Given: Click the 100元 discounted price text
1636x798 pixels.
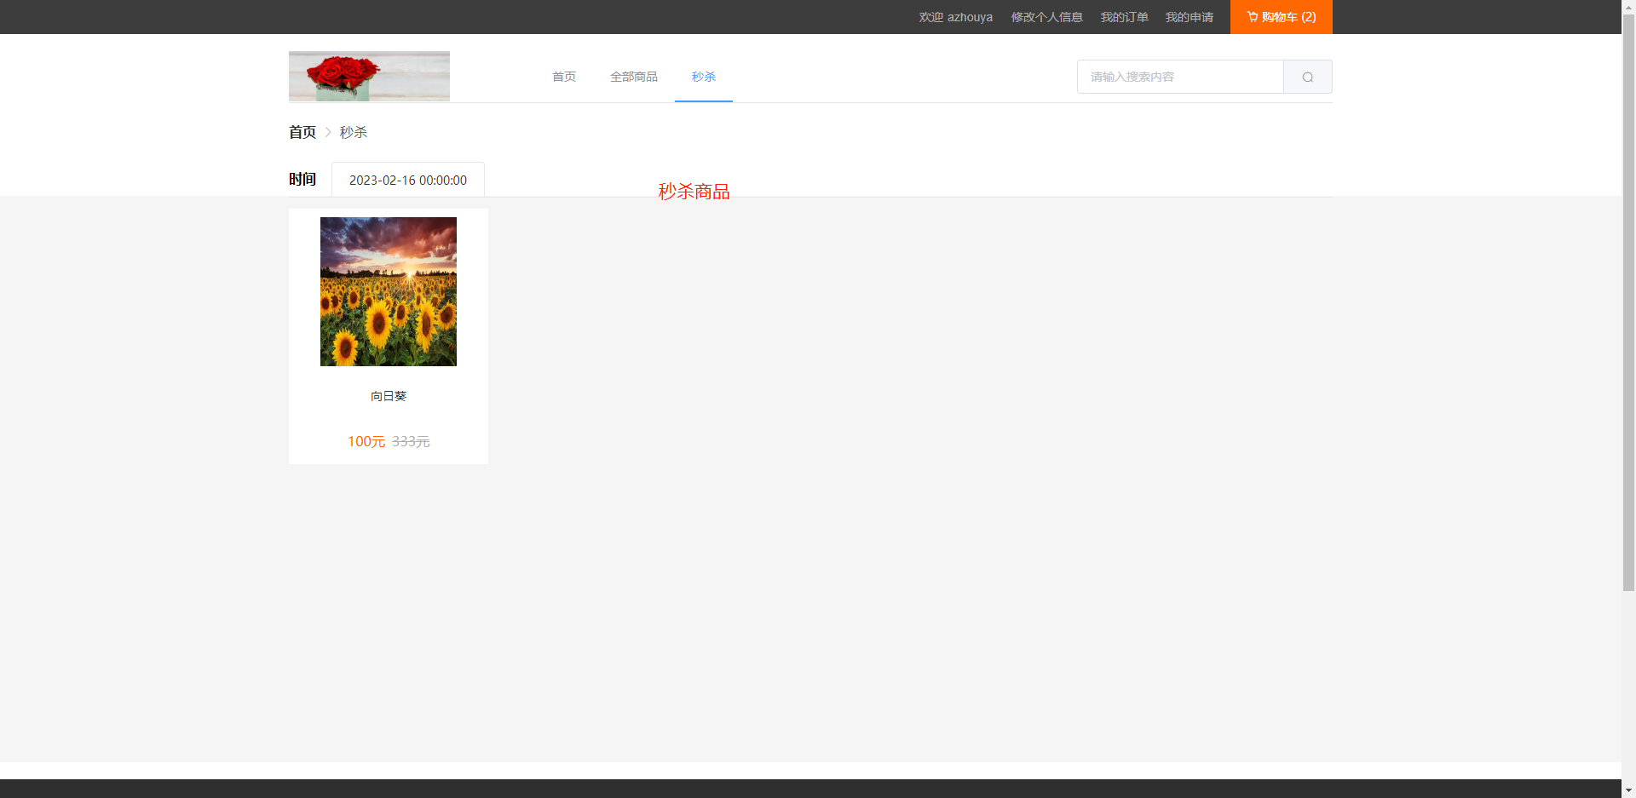Looking at the screenshot, I should [366, 441].
